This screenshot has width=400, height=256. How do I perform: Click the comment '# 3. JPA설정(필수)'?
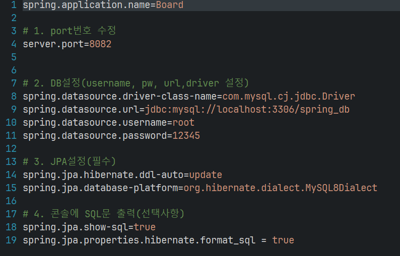70,161
